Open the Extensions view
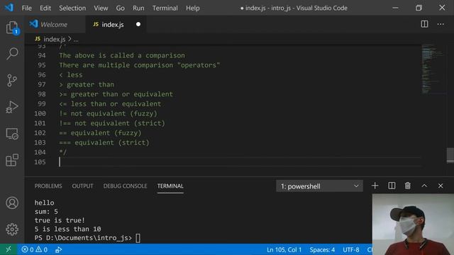Viewport: 454px width, 255px height. click(12, 160)
